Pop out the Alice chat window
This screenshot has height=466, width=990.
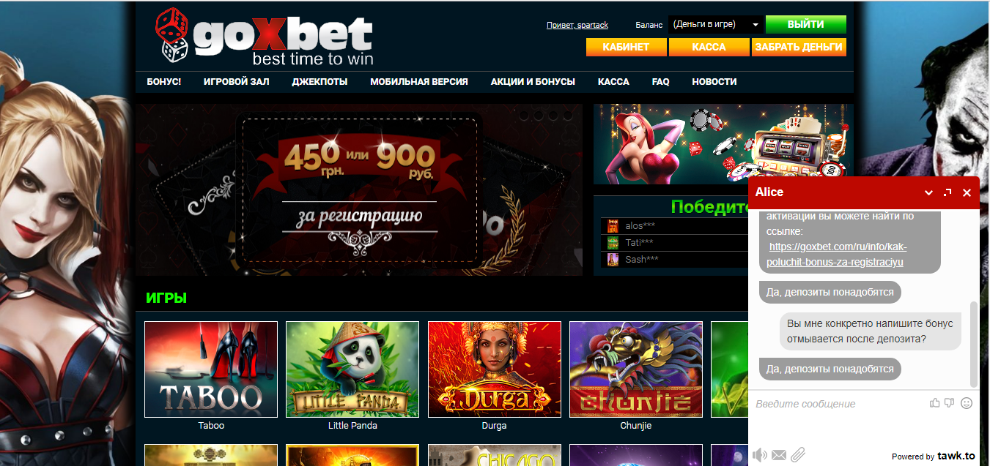[947, 192]
